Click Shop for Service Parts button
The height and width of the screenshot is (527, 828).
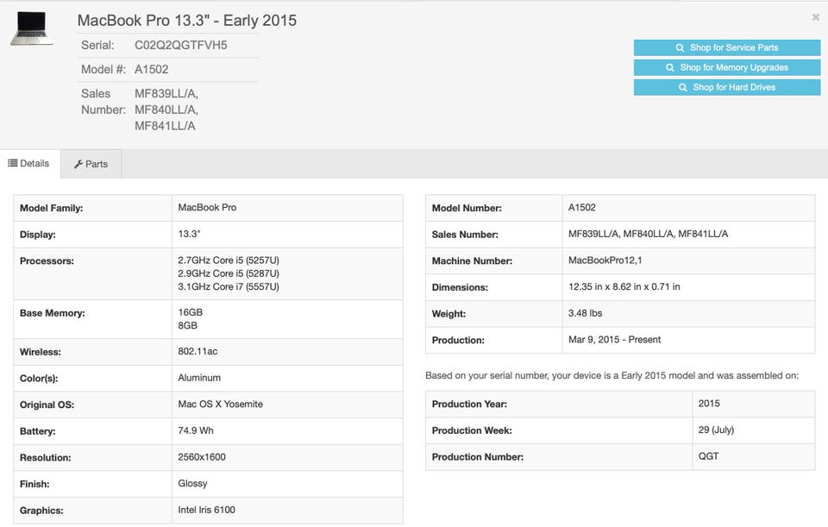(x=726, y=47)
